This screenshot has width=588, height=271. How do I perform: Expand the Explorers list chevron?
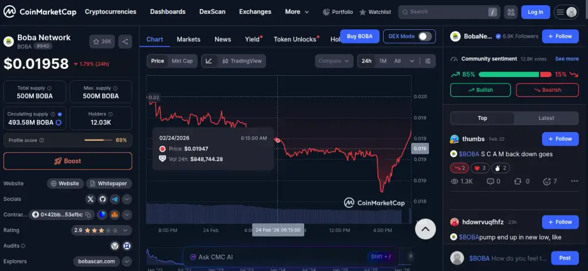click(x=127, y=261)
